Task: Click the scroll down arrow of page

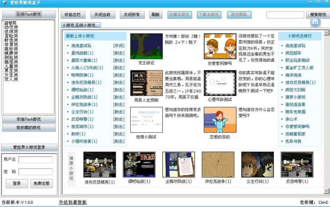Action: click(326, 191)
